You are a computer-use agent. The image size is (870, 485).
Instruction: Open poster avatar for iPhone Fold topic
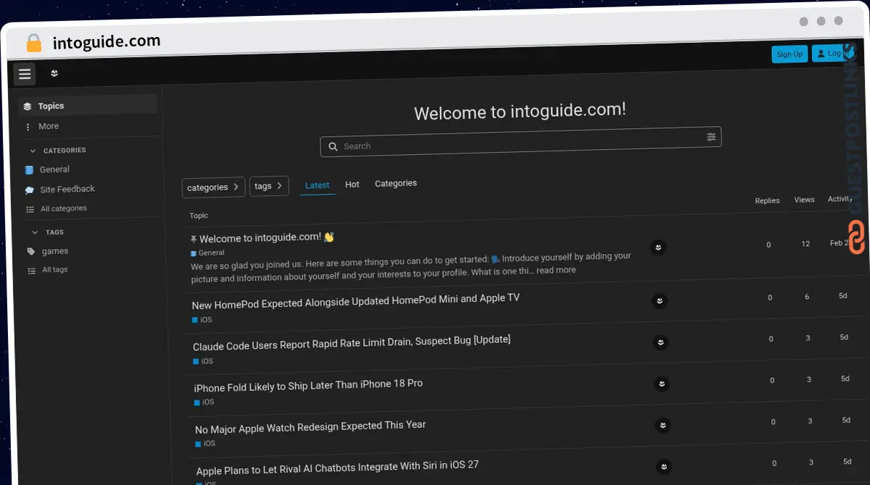(661, 384)
